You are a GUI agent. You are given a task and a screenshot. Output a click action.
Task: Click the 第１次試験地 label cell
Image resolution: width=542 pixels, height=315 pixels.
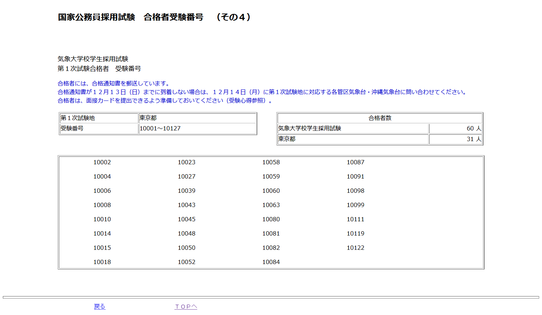pyautogui.click(x=99, y=118)
